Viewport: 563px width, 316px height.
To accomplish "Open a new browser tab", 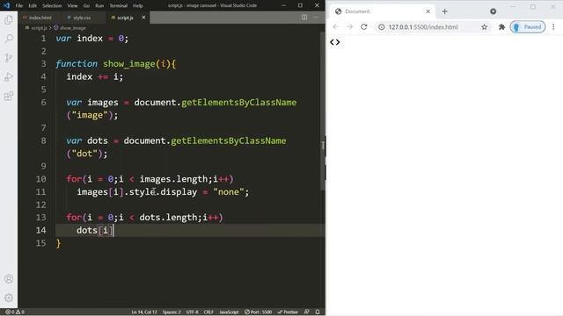I will [x=444, y=11].
